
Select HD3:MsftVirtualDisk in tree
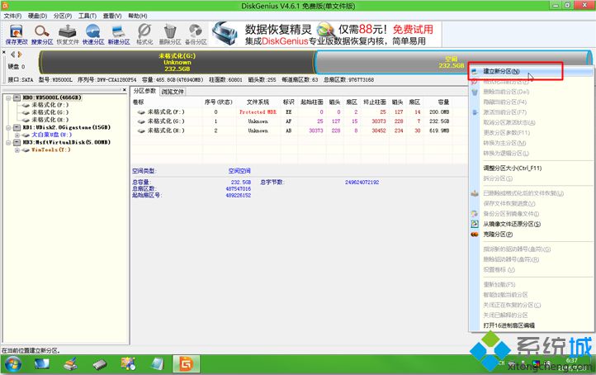pyautogui.click(x=67, y=142)
